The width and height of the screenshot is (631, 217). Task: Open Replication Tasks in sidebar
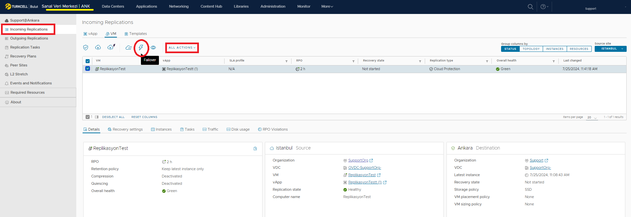pos(25,48)
